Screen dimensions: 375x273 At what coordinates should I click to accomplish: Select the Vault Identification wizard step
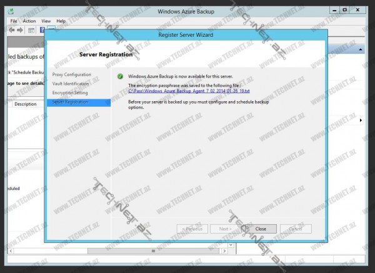pyautogui.click(x=71, y=84)
